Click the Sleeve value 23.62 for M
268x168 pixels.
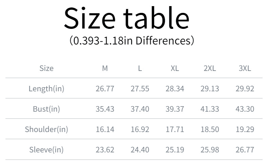tap(105, 150)
